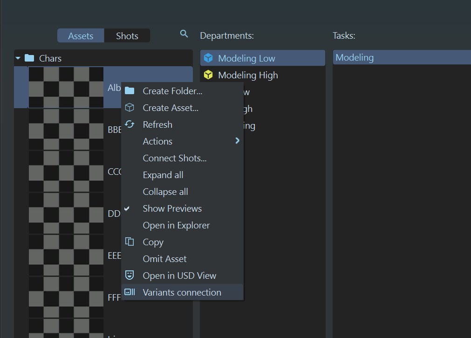Click the BBB asset preview thumbnail
Image resolution: width=471 pixels, height=338 pixels.
click(66, 130)
